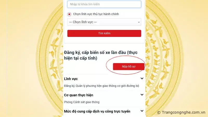This screenshot has height=117, width=208.
Task: Open the '--- Chọn lĩnh vực ---' combo box
Action: [104, 22]
